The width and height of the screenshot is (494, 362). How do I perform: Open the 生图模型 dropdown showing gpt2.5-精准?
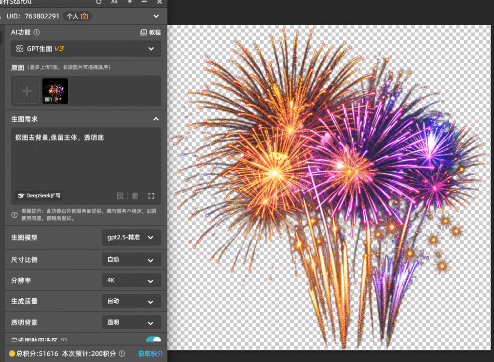131,237
